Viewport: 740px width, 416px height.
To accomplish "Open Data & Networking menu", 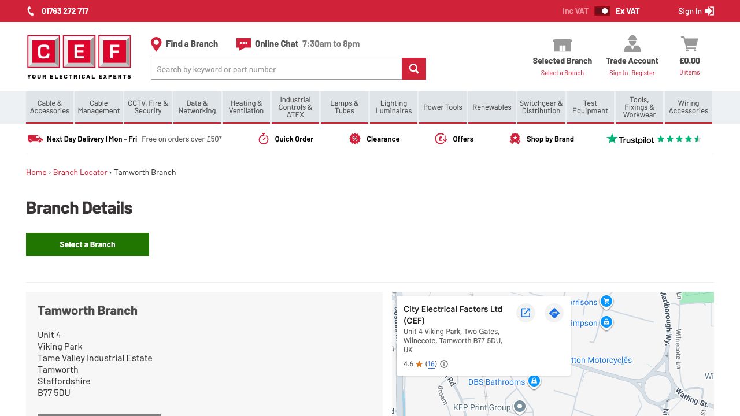I will click(197, 107).
